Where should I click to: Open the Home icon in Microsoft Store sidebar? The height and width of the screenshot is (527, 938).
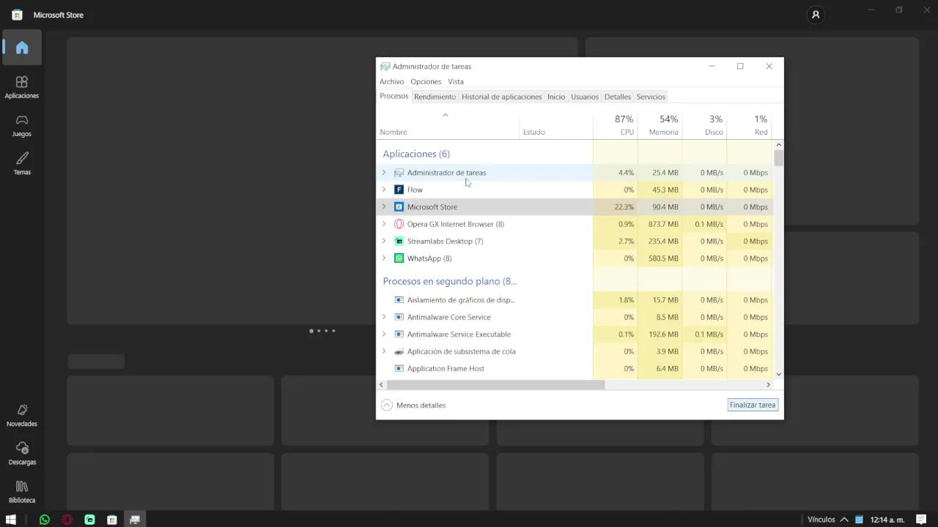click(x=22, y=48)
